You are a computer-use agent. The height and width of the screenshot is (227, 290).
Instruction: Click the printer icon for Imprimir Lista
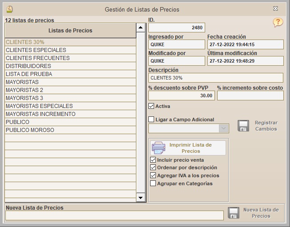pos(158,148)
